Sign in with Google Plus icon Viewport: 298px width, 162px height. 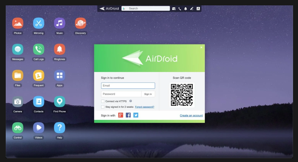click(x=121, y=115)
